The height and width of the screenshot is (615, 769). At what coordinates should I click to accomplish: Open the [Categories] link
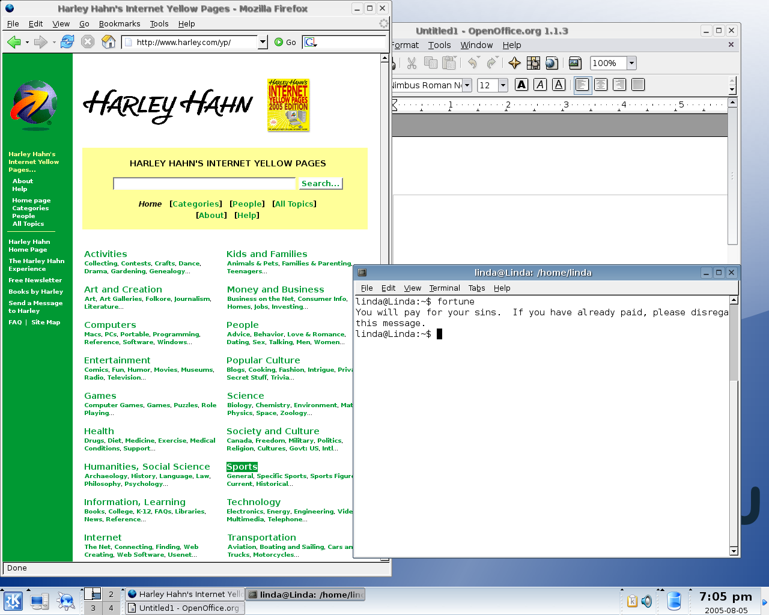click(x=196, y=204)
